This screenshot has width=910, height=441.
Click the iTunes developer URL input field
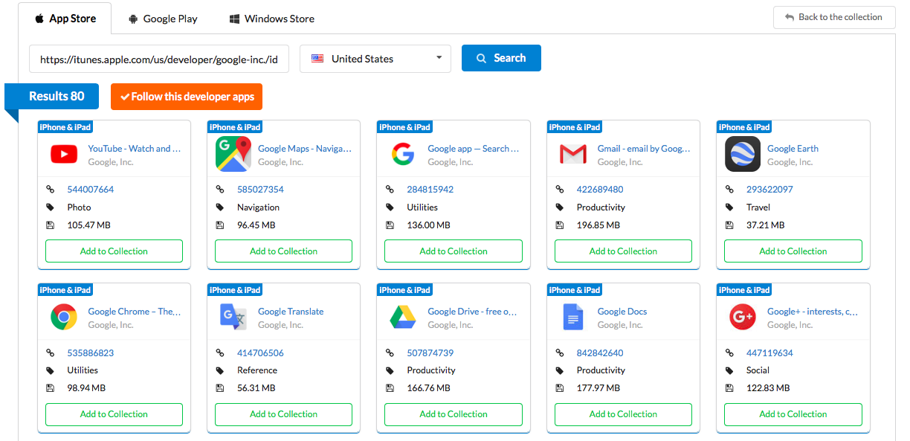click(159, 59)
